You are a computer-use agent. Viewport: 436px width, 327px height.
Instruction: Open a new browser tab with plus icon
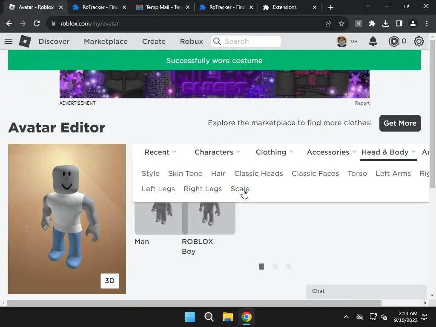[330, 7]
